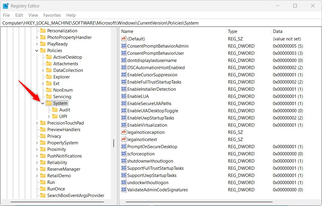Click the folder icon of the System key
Image resolution: width=322 pixels, height=206 pixels.
(49, 103)
